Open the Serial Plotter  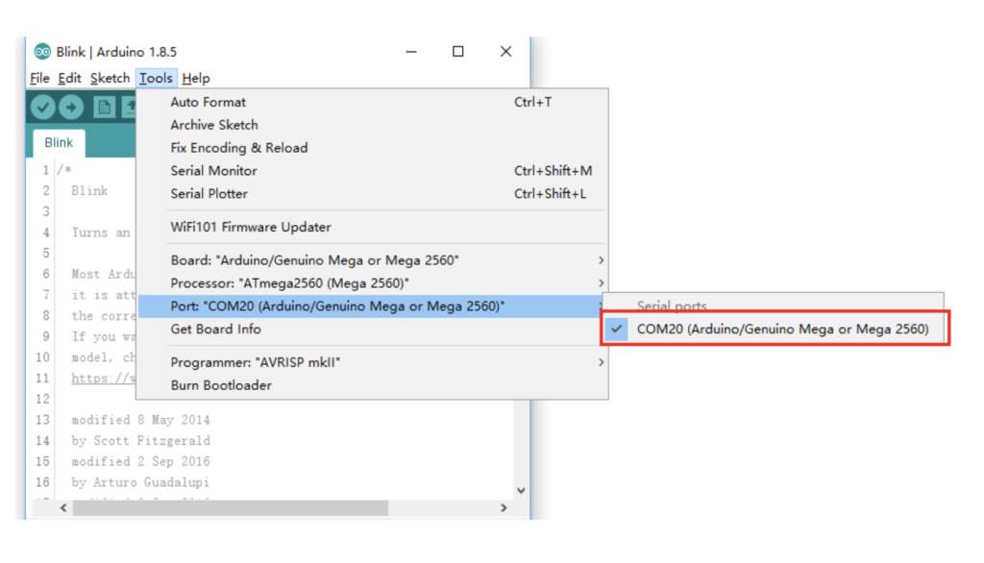(373, 193)
